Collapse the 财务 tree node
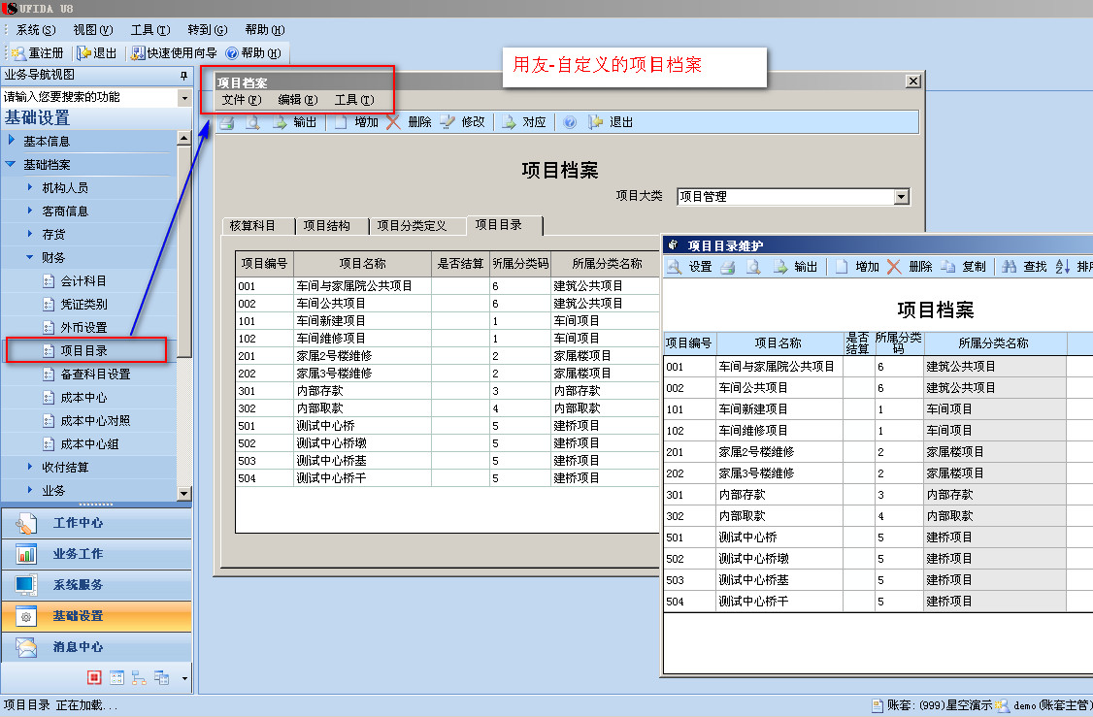The height and width of the screenshot is (717, 1093). coord(30,258)
